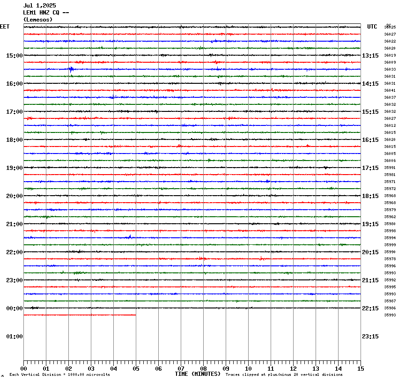Image resolution: width=398 pixels, height=381 pixels.
Task: Click the "22:15" UTC time label
Action: [370, 308]
